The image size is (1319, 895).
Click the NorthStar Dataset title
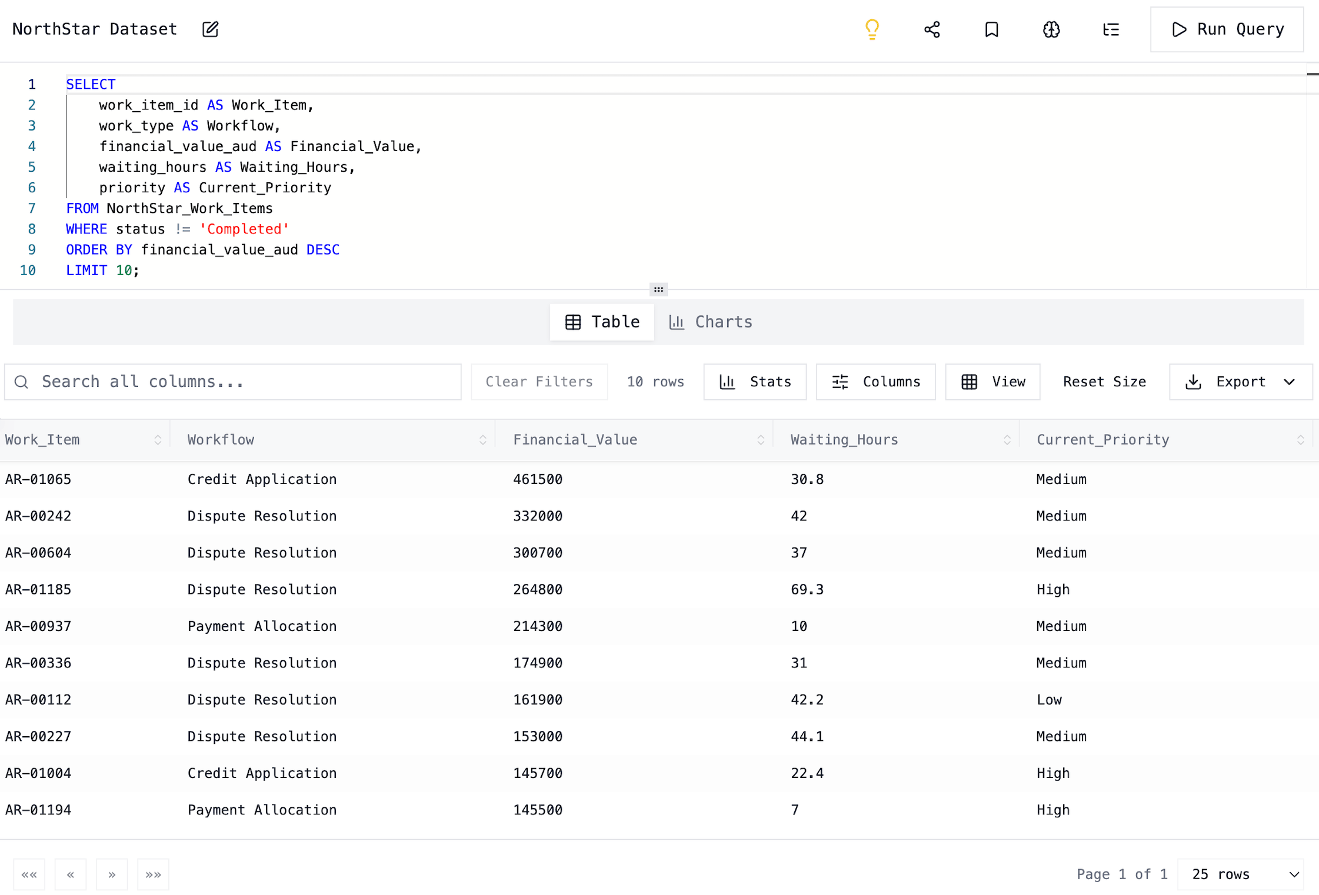click(x=95, y=29)
